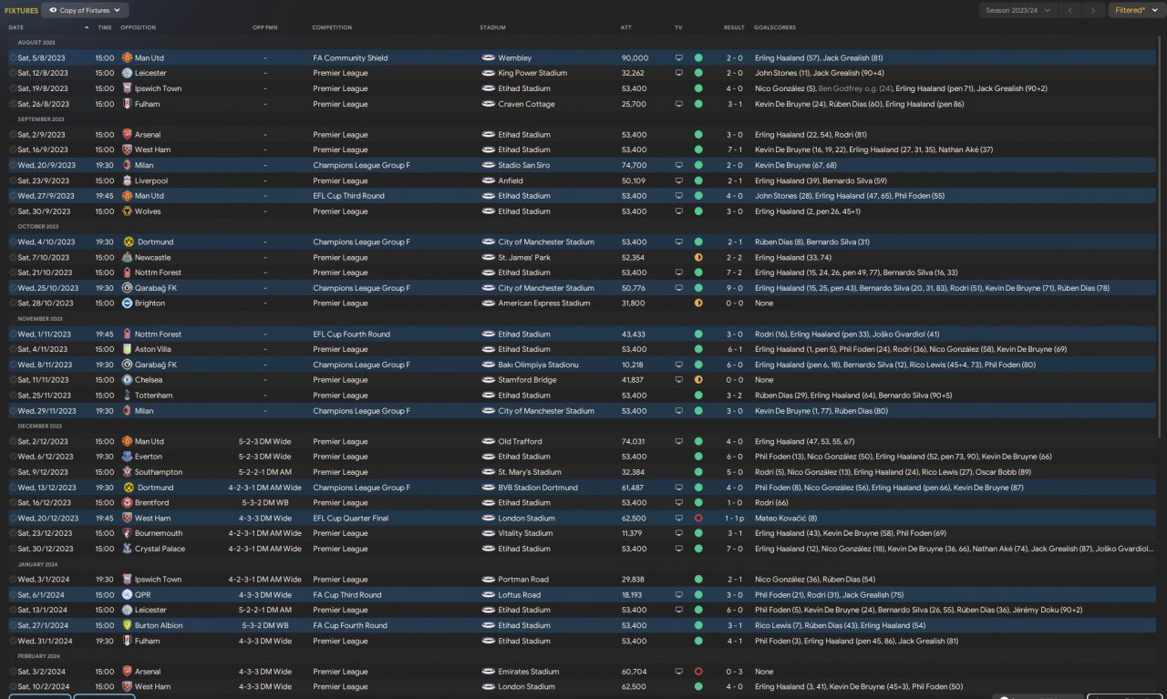Sort by the Result column header
This screenshot has width=1167, height=699.
tap(734, 27)
